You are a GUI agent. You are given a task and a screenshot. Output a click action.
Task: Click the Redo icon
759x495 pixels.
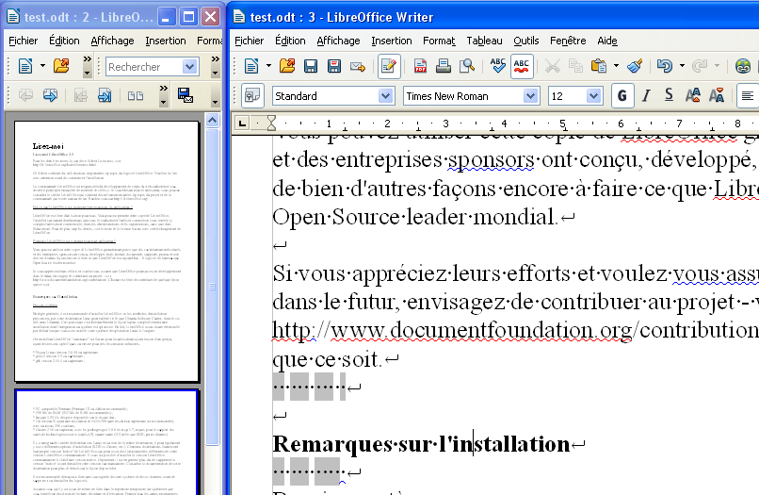click(700, 66)
